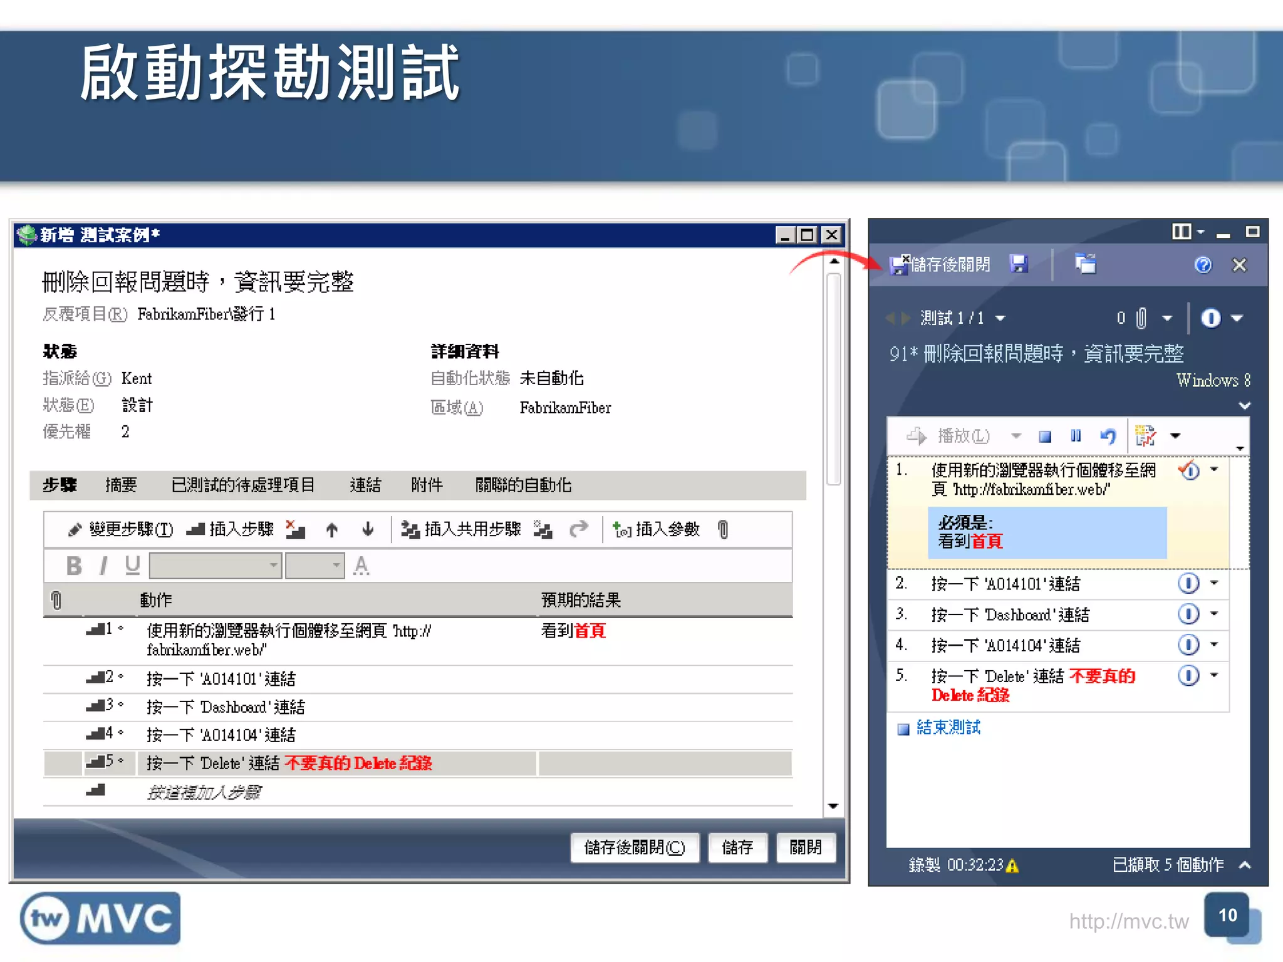Open dropdown next to attachment paperclip
Image resolution: width=1283 pixels, height=962 pixels.
click(1167, 319)
